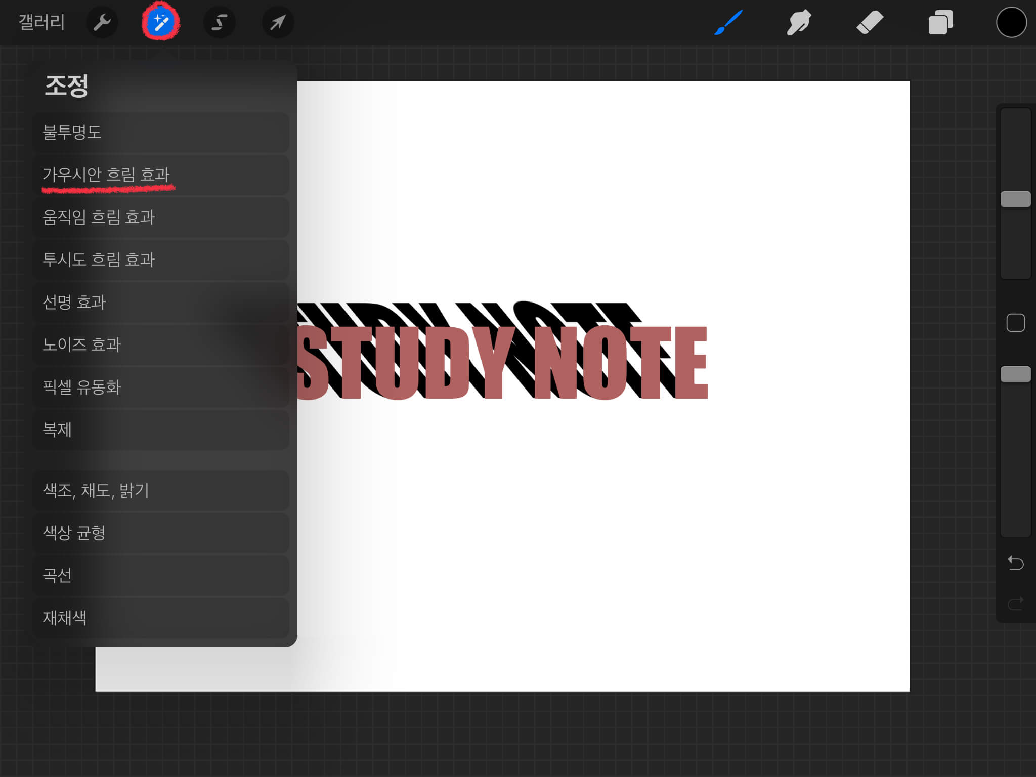This screenshot has width=1036, height=777.
Task: Open the Layers panel icon
Action: (x=940, y=23)
